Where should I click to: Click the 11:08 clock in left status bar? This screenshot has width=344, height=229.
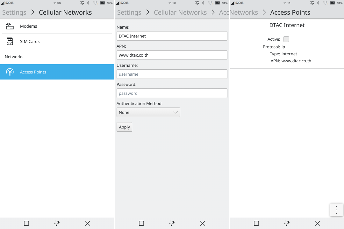(x=57, y=3)
